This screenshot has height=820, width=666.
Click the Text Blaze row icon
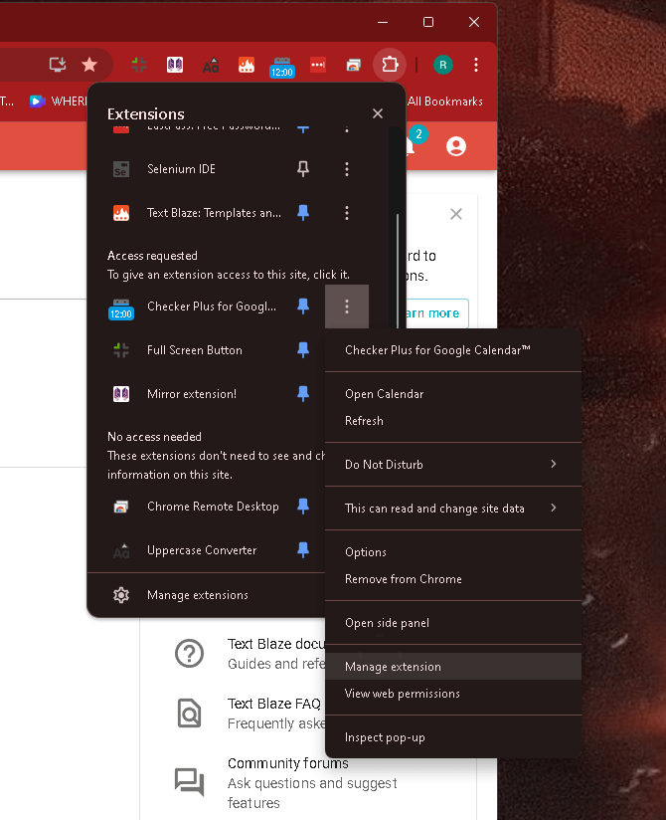point(121,213)
